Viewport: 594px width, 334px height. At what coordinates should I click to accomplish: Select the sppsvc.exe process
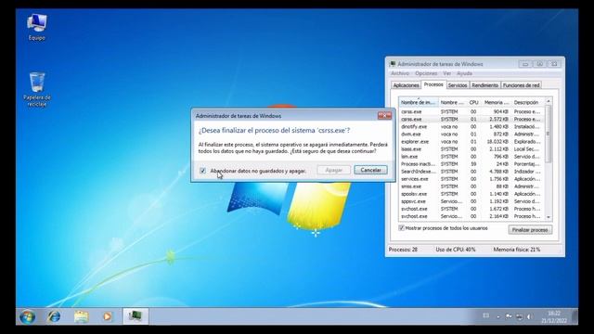471,201
